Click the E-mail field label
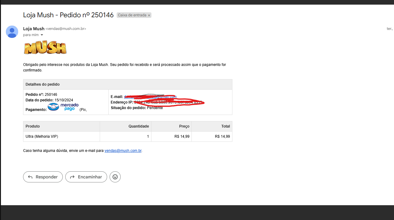The image size is (394, 220). pyautogui.click(x=117, y=97)
